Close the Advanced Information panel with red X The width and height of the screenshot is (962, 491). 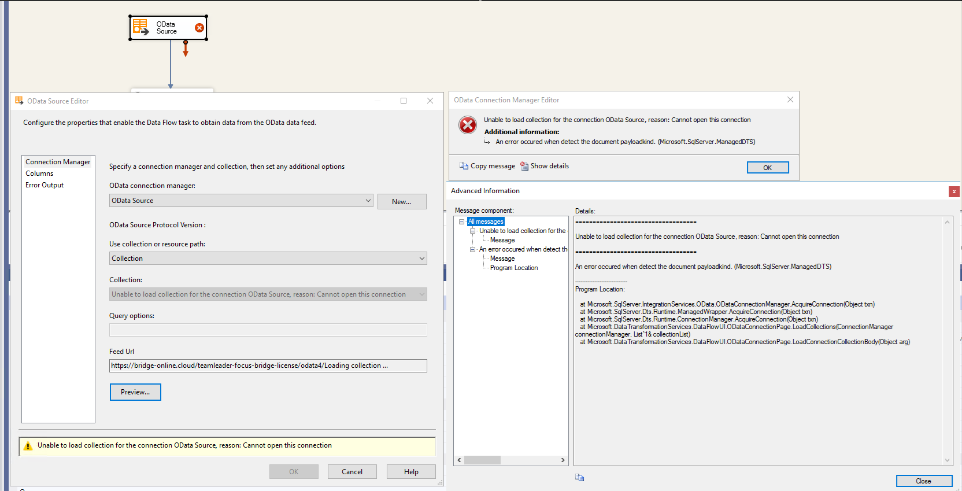(954, 191)
